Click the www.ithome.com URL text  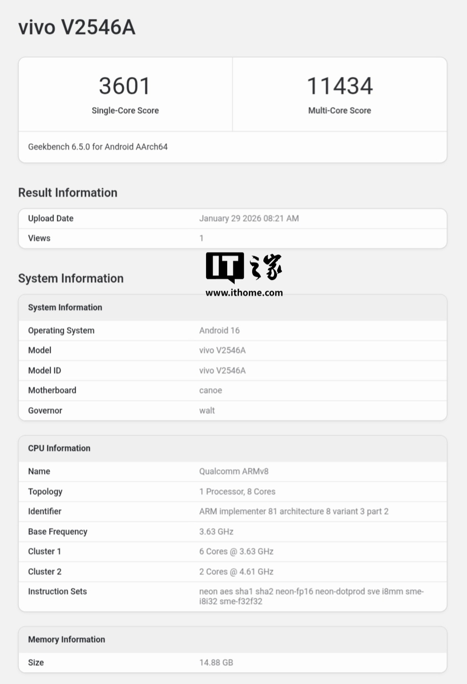point(244,293)
